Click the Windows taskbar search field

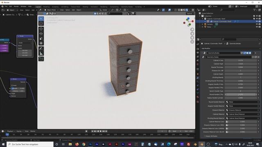click(30, 144)
